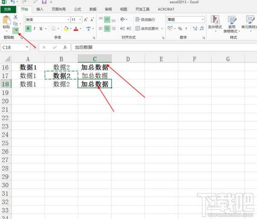This screenshot has height=219, width=257.
Task: Click the Paste clipboard icon
Action: [x=6, y=21]
